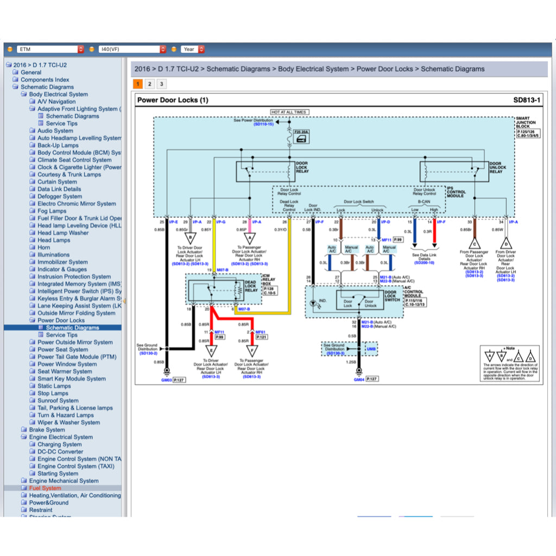Click the folder icon beside Head Lamps
Screen dimensions: 556x556
[x=32, y=239]
